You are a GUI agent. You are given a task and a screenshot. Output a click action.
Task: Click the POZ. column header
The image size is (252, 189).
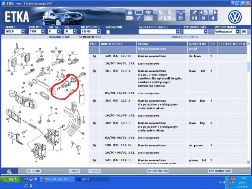[94, 44]
